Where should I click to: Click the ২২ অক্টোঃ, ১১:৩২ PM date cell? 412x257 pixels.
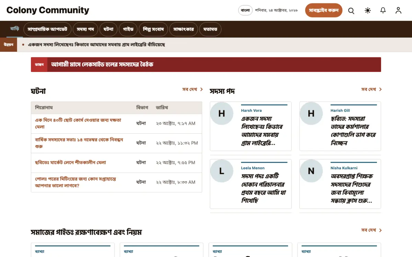[x=177, y=143]
